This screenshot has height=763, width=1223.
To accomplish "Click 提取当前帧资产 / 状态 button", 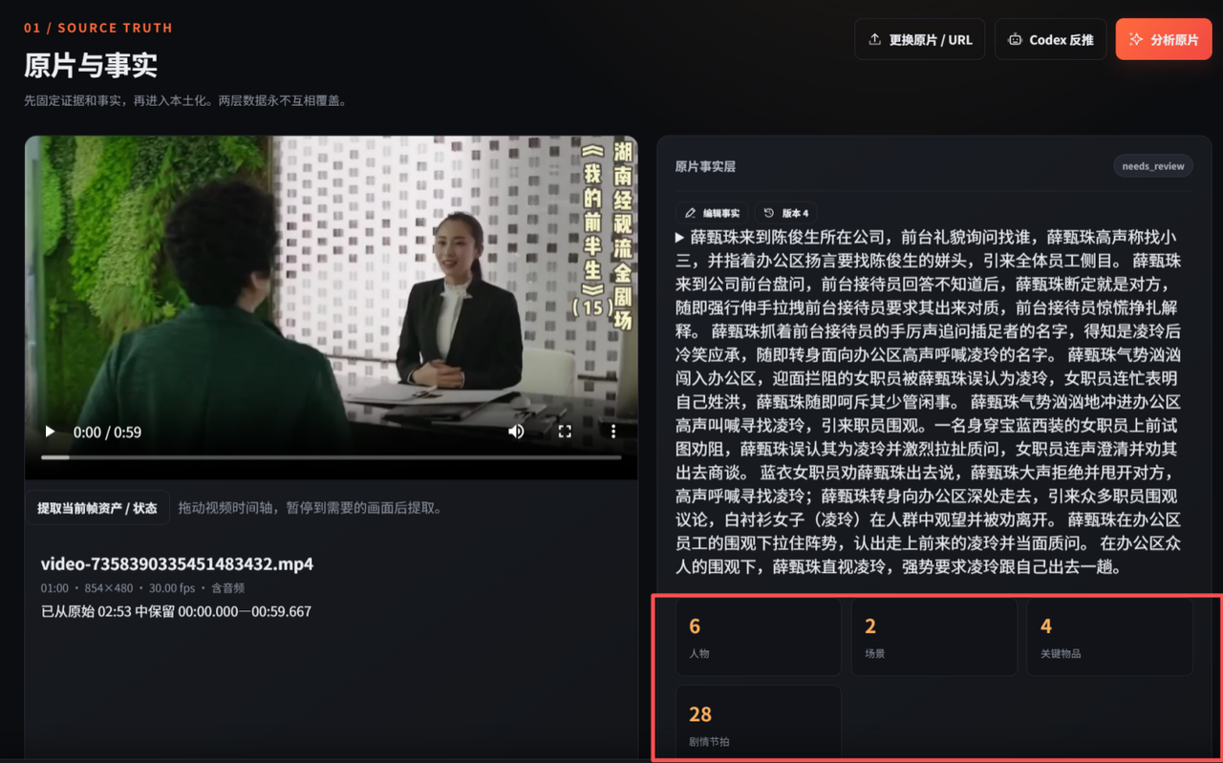I will click(x=97, y=508).
